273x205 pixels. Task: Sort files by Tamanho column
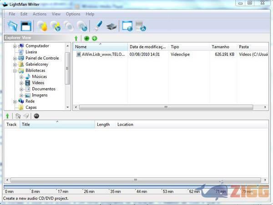[x=223, y=47]
